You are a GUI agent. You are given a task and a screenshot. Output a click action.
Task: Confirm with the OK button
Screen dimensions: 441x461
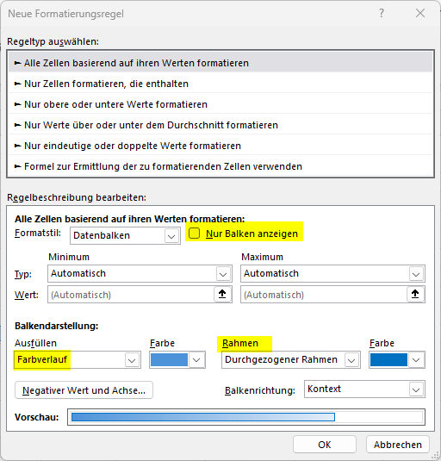click(325, 445)
